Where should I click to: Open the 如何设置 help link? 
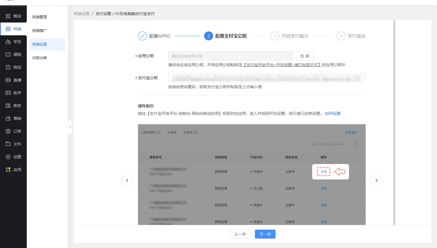[333, 113]
